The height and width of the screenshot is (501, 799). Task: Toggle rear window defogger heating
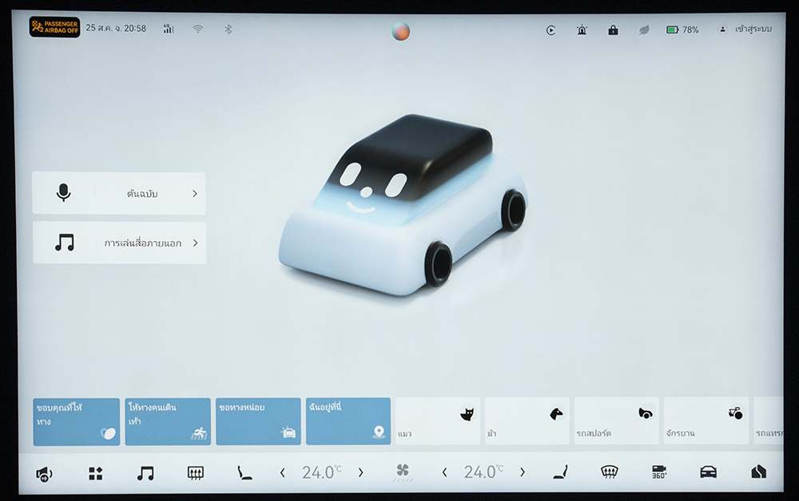[x=195, y=473]
